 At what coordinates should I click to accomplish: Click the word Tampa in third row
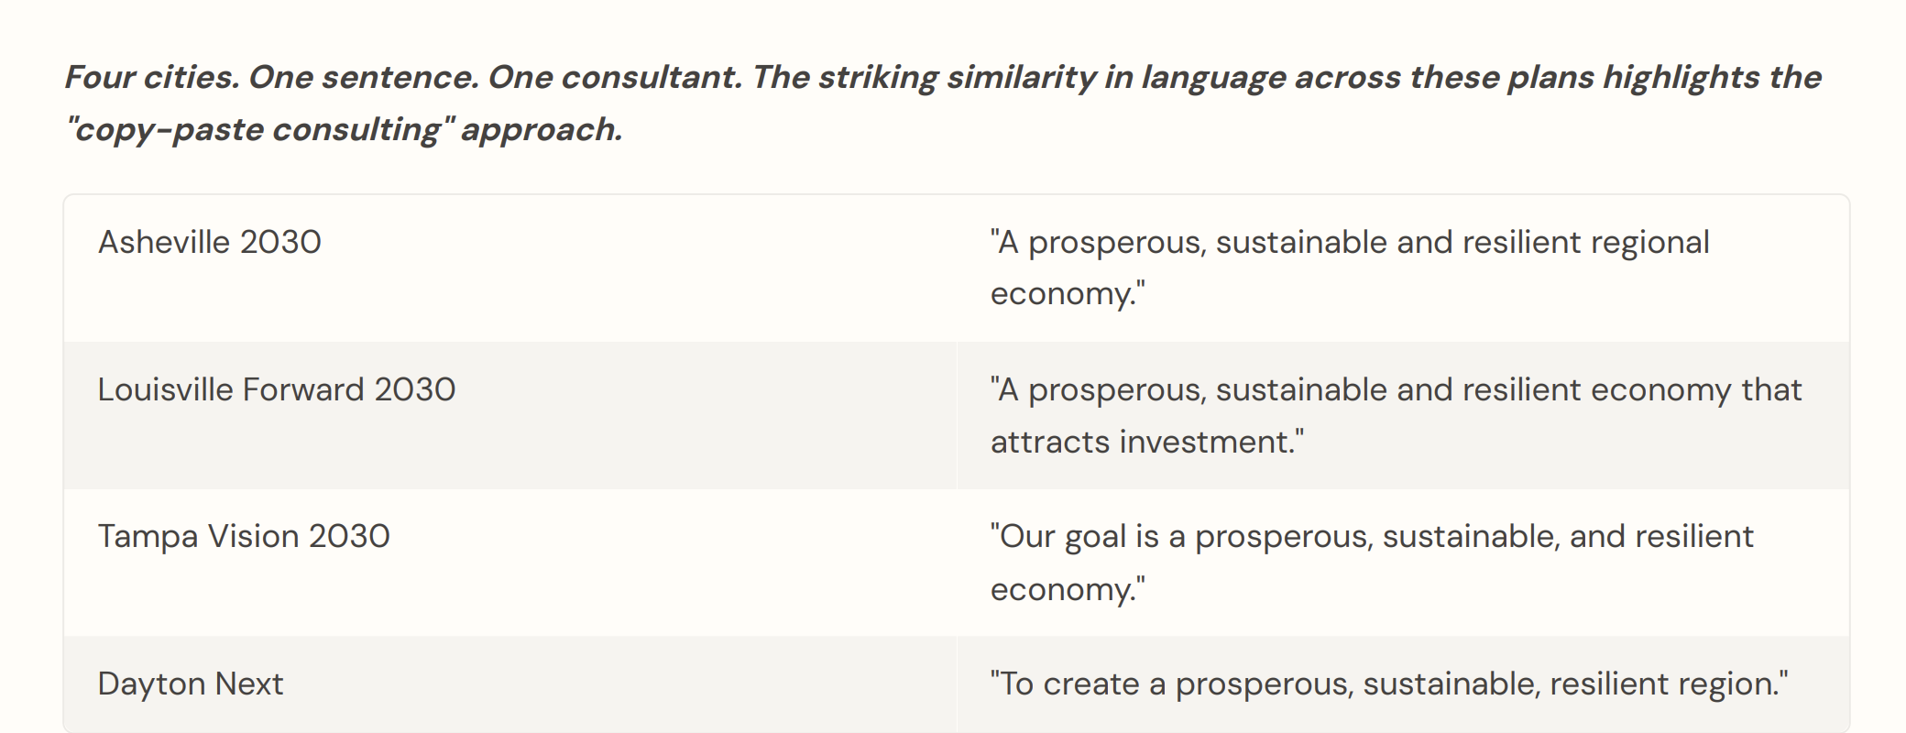coord(148,537)
